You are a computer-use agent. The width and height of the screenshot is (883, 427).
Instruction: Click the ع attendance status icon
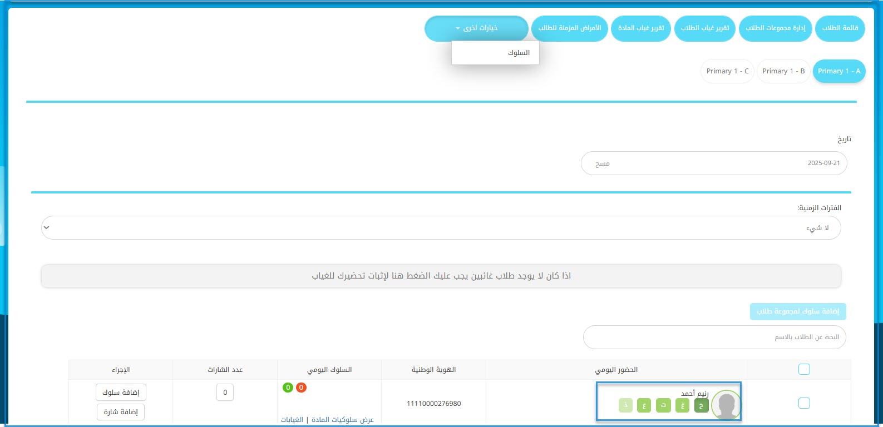coord(644,406)
